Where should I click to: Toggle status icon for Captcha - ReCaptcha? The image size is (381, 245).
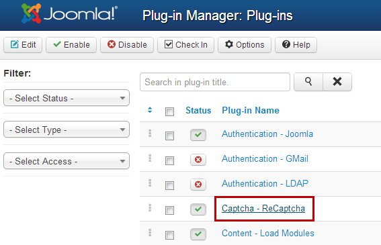pos(198,209)
